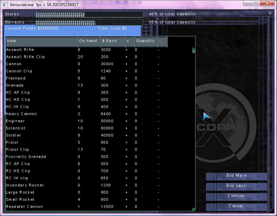Click the Current Funds:$6000000 label
Viewport: 277px width, 216px height.
point(32,28)
